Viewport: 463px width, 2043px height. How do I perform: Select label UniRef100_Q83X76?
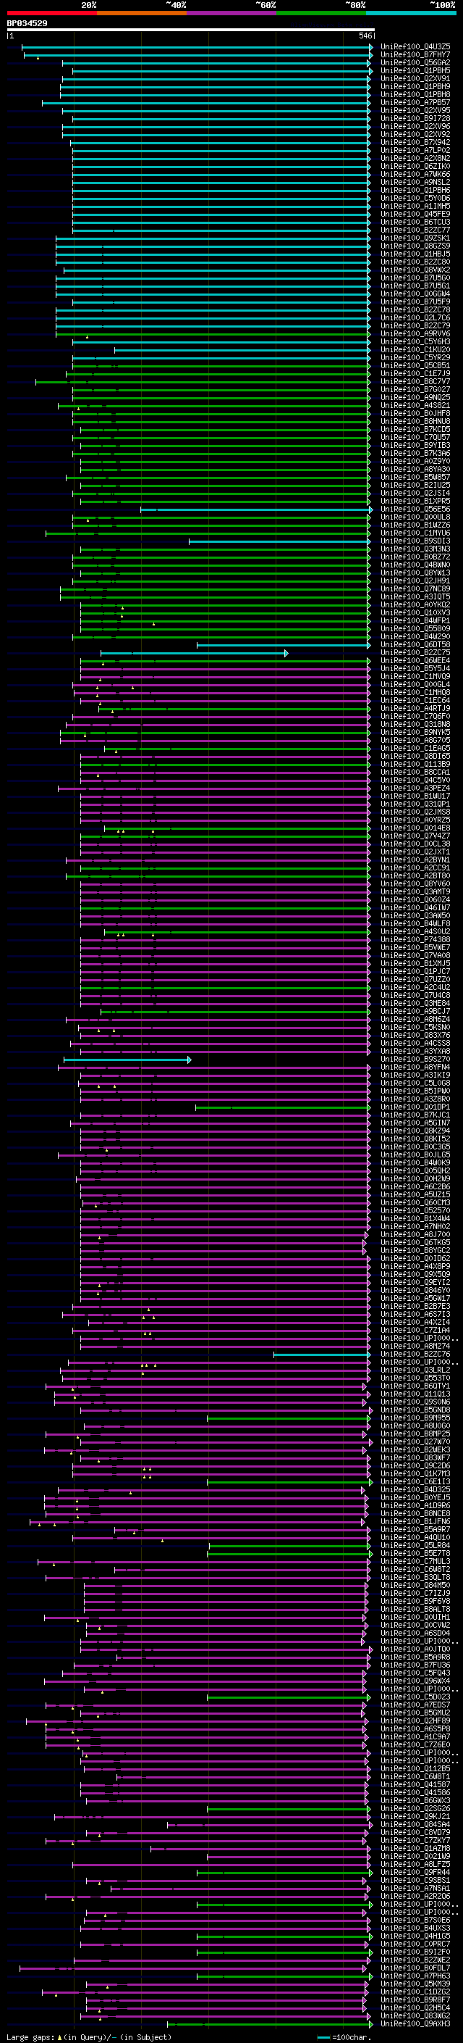(x=415, y=1036)
